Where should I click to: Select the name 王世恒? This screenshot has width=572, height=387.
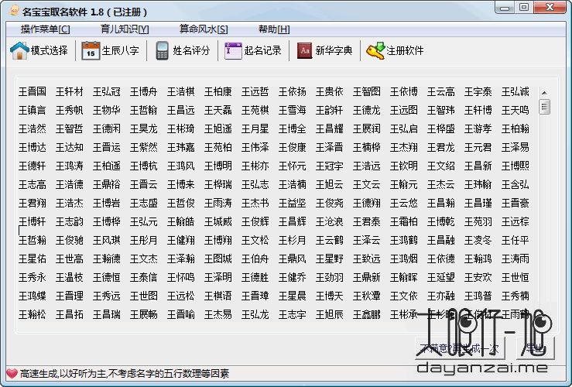pyautogui.click(x=515, y=277)
